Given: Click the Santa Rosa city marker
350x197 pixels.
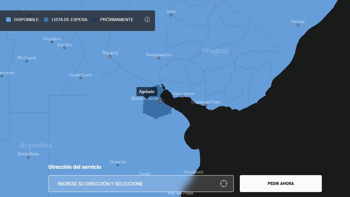Looking at the screenshot, I should pos(28,157).
